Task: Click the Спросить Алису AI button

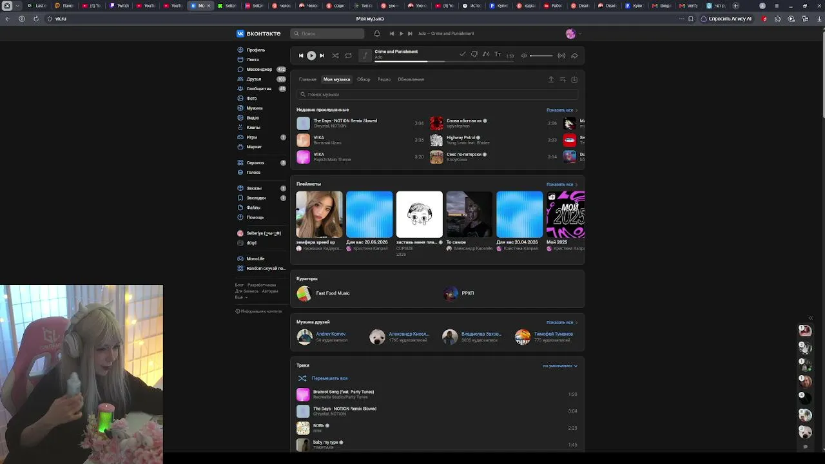Action: click(x=726, y=19)
